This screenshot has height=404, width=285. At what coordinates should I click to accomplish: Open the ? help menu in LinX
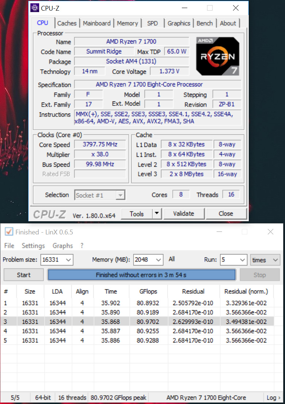click(82, 245)
